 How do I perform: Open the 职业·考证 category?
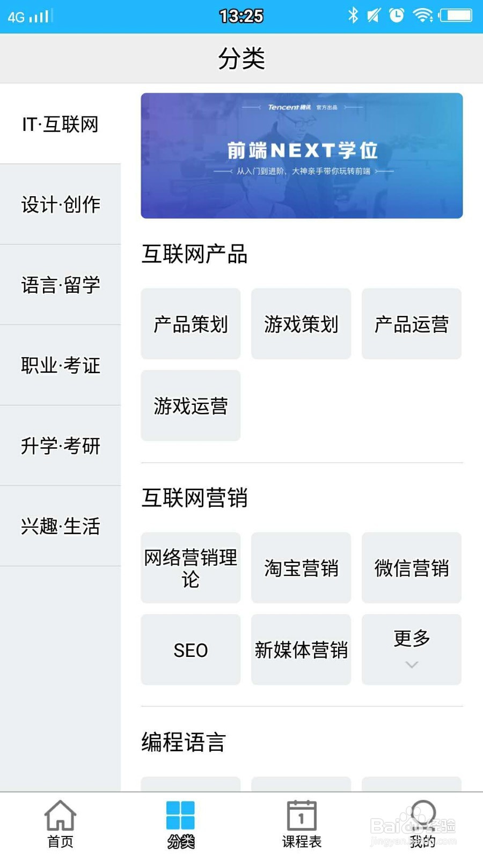tap(60, 365)
